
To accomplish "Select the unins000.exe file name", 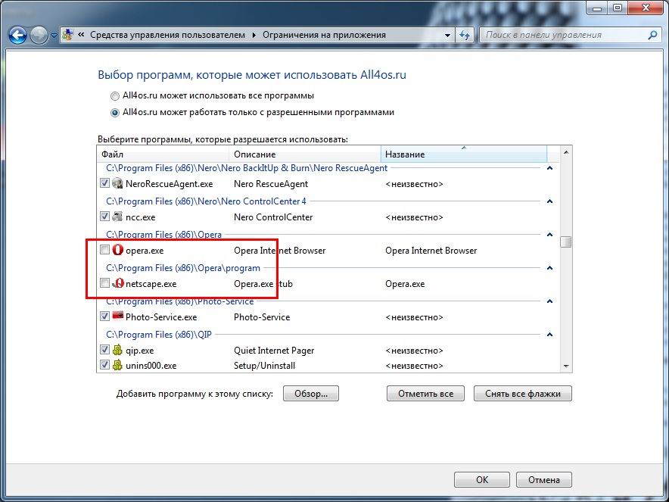I will click(151, 366).
